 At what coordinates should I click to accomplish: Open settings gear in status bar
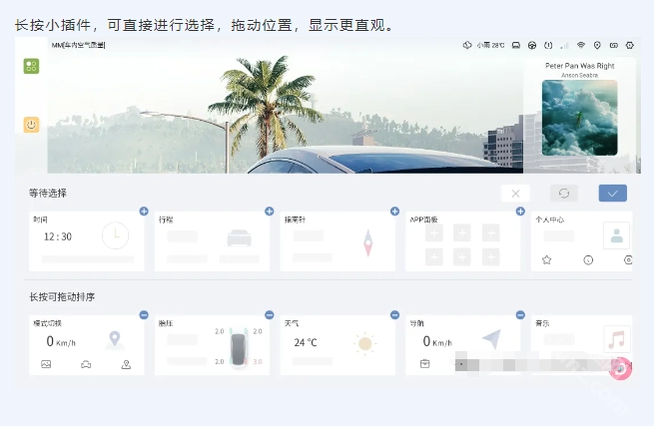tap(629, 46)
